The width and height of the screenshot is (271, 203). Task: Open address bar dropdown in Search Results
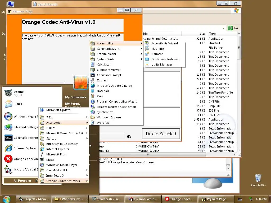(x=224, y=28)
